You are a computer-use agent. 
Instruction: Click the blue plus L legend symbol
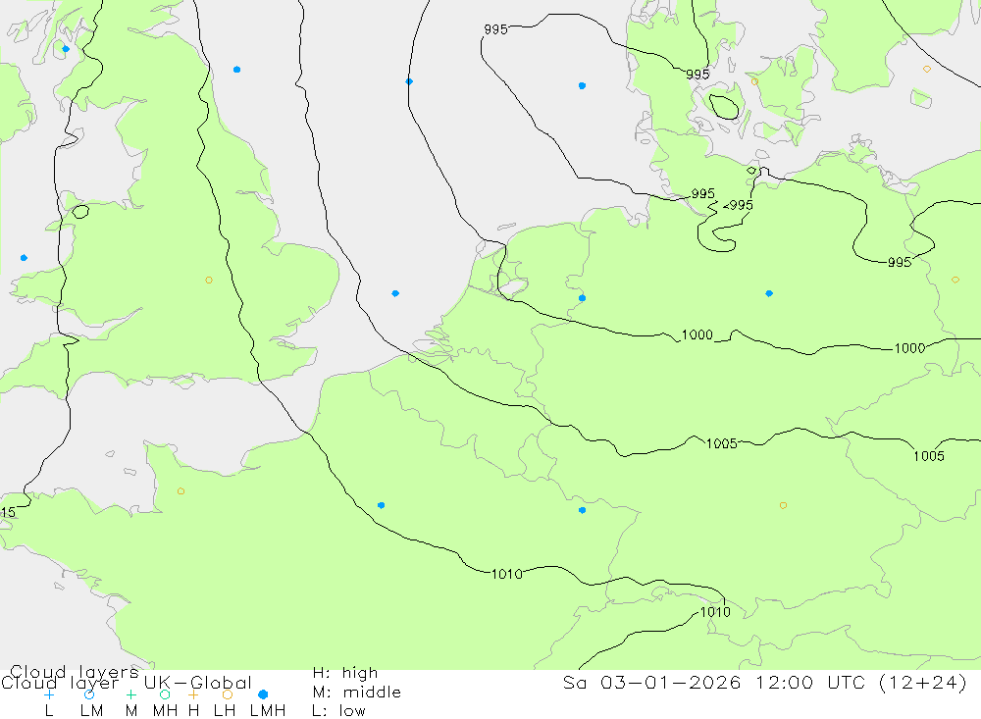coord(49,694)
